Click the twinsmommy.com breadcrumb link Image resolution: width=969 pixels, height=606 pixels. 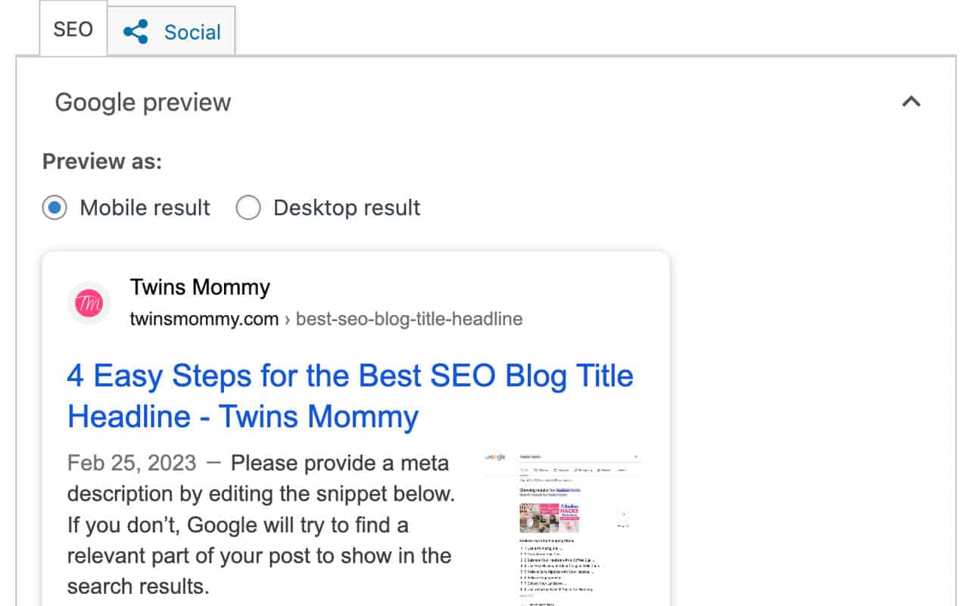pos(203,319)
